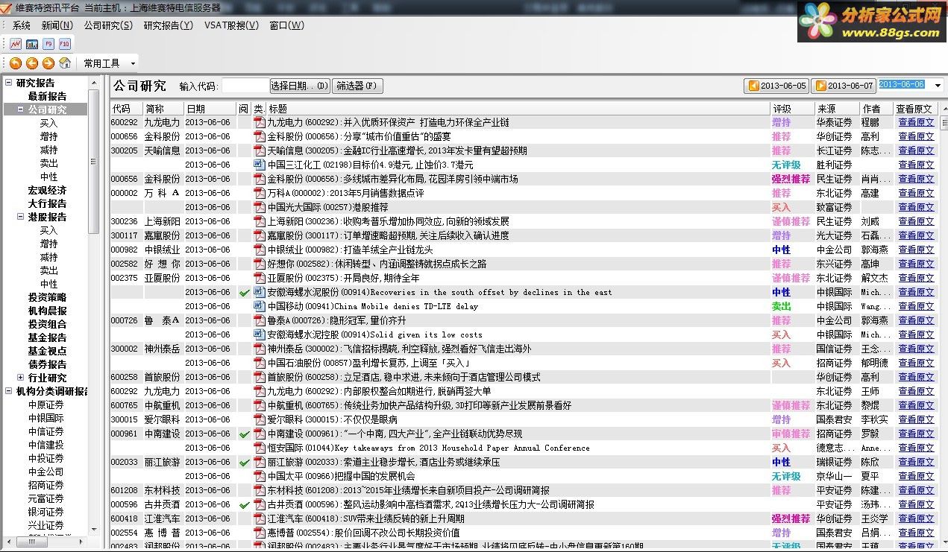Click the 选择日期 button
This screenshot has height=552, width=948.
coord(300,86)
